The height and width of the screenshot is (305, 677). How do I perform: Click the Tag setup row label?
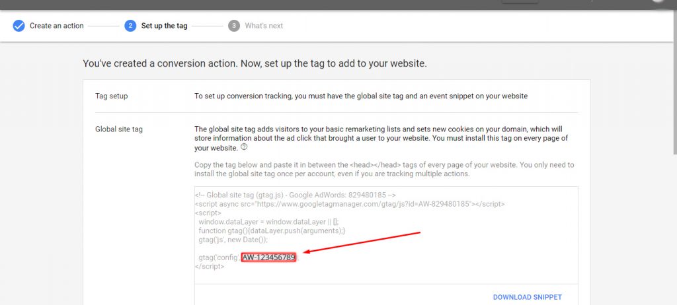(x=111, y=96)
